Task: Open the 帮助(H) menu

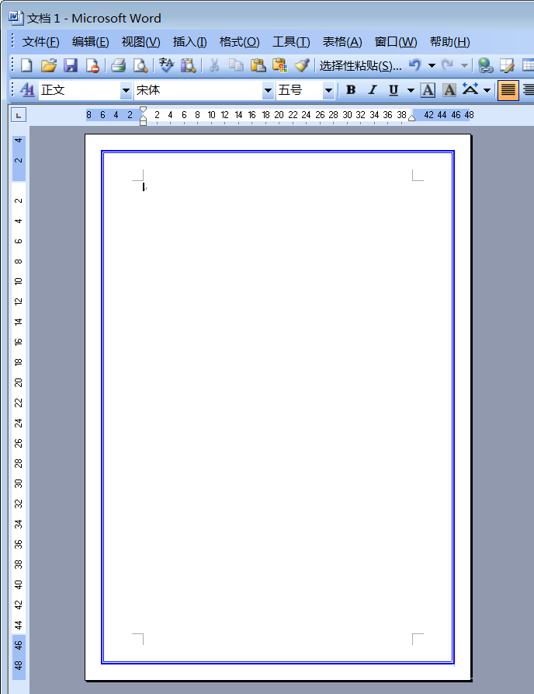Action: coord(449,42)
